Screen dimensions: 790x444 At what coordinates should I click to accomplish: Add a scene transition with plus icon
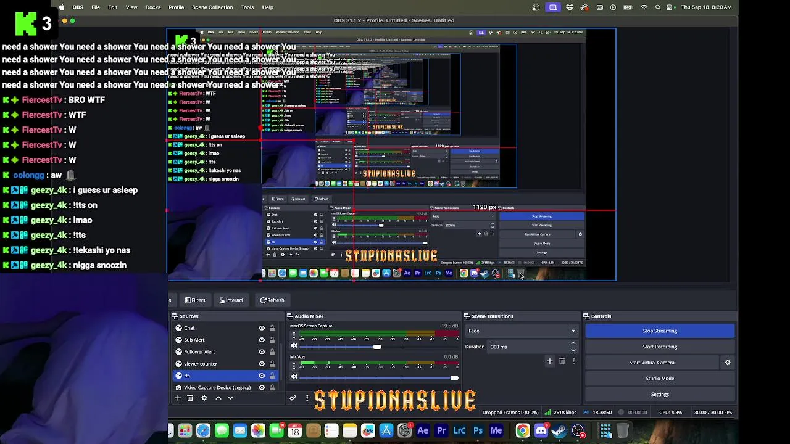pos(550,361)
